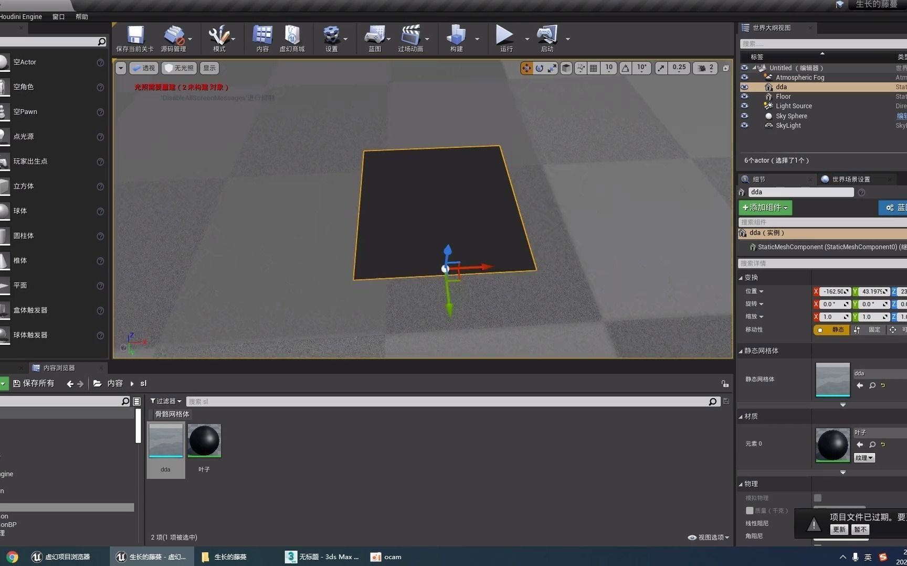This screenshot has width=907, height=566.
Task: Toggle visibility of Sky Sphere actor
Action: (744, 116)
